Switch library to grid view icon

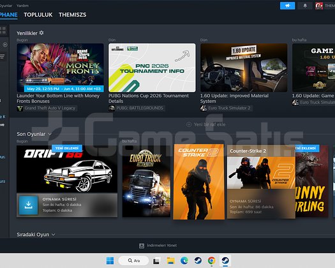click(3, 30)
